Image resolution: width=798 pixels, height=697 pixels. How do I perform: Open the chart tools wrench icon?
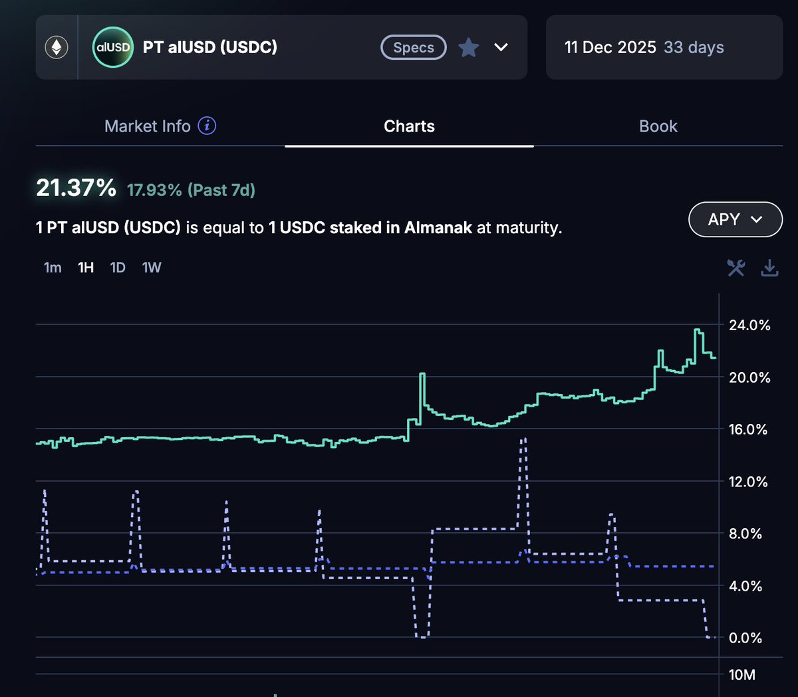point(736,268)
